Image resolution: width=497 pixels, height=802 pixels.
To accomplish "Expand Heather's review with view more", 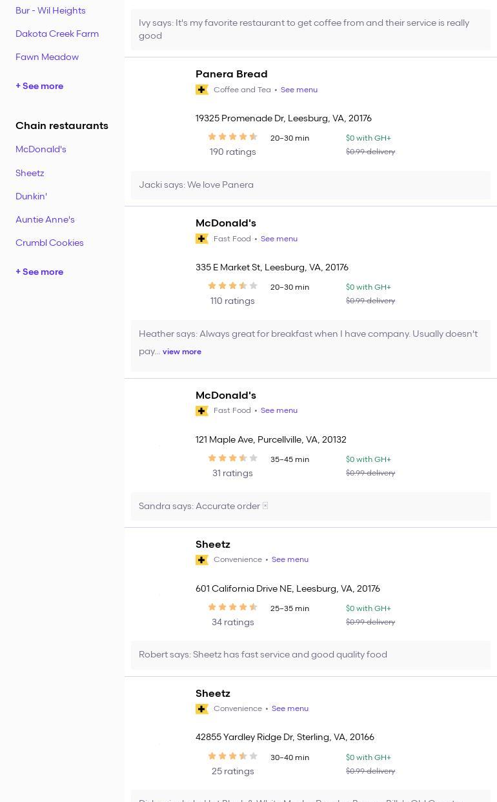I will pos(182,352).
